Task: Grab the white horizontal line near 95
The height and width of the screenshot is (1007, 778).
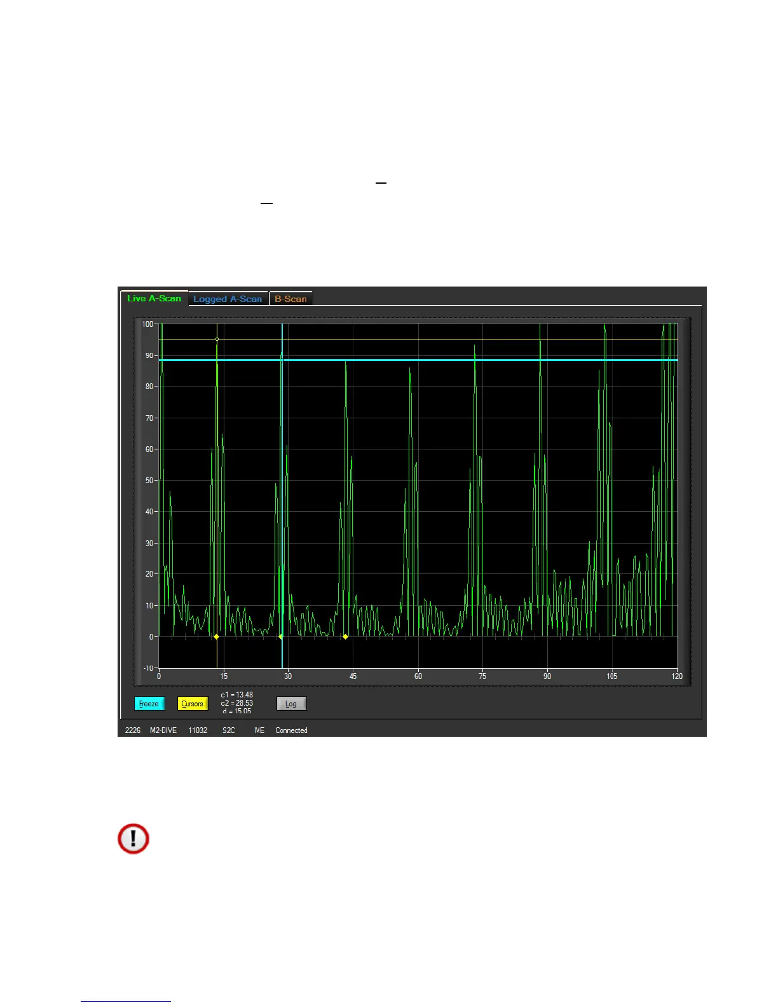Action: tap(418, 339)
